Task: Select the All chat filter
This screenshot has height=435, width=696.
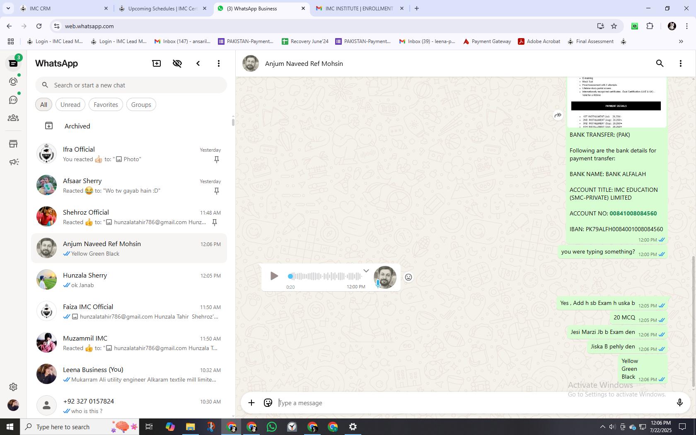Action: (43, 105)
